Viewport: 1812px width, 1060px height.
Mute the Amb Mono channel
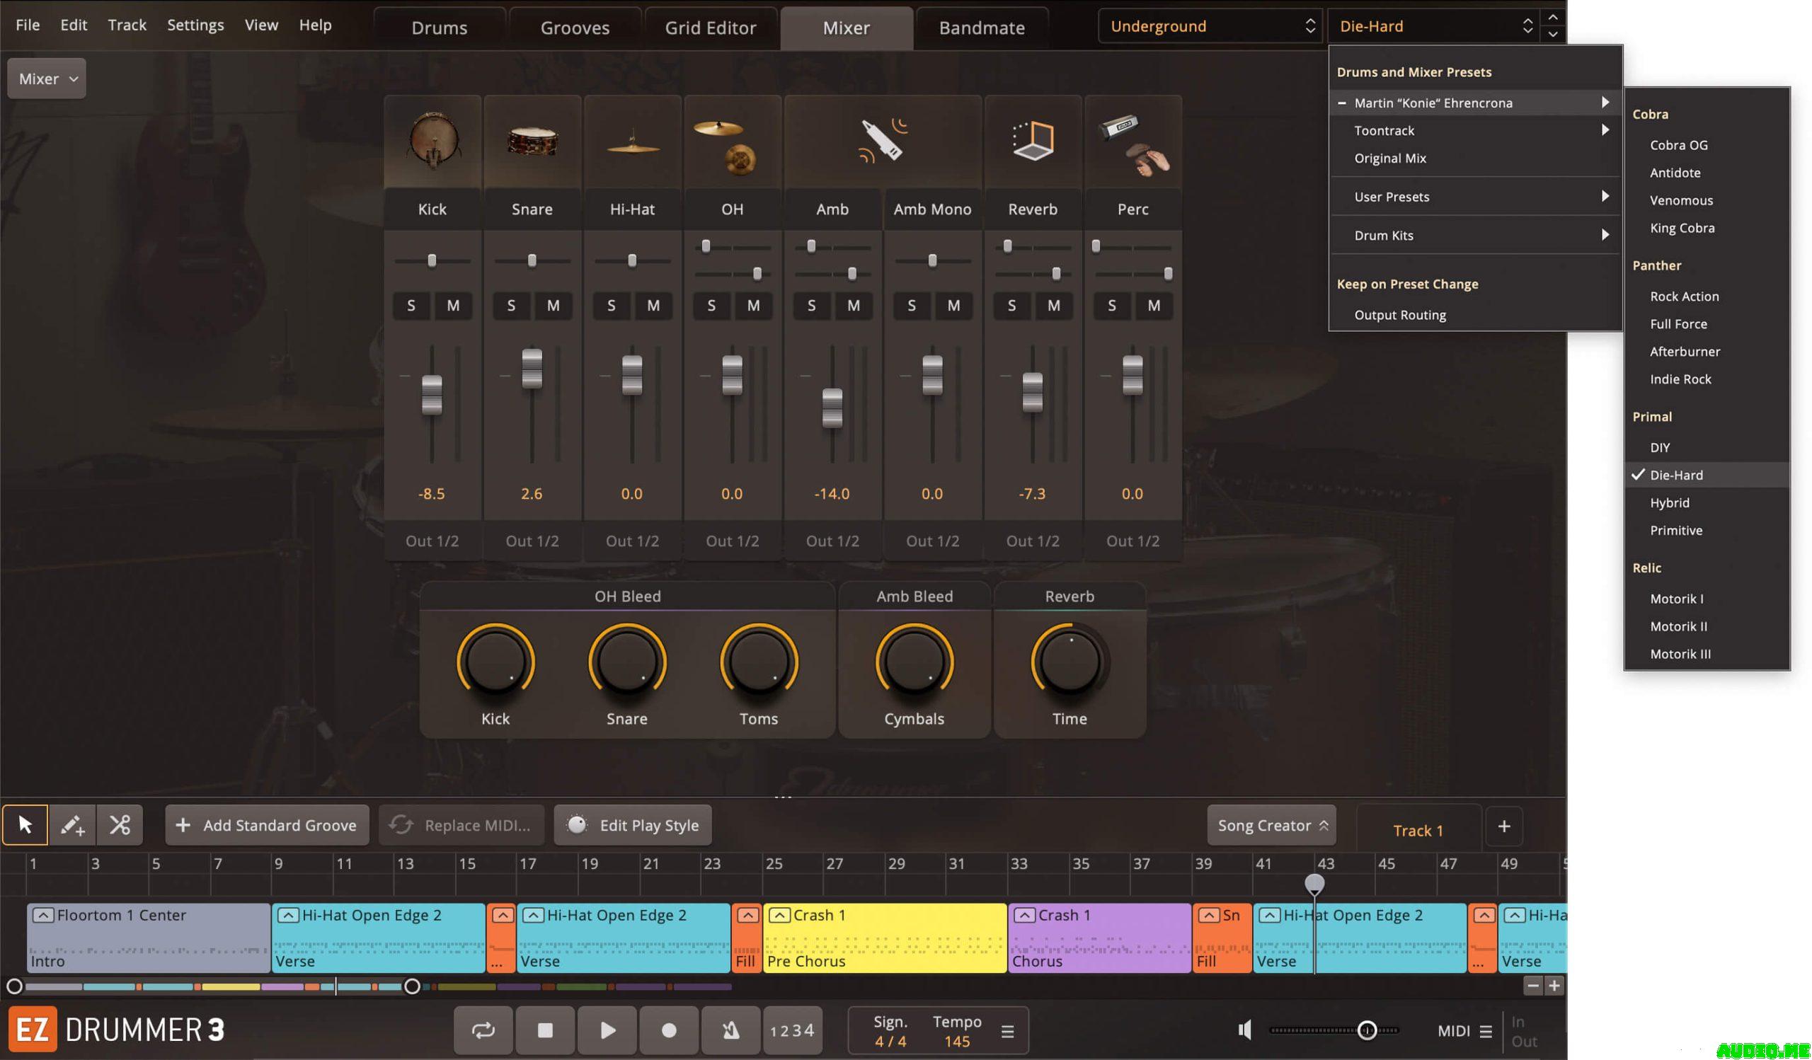pos(953,306)
